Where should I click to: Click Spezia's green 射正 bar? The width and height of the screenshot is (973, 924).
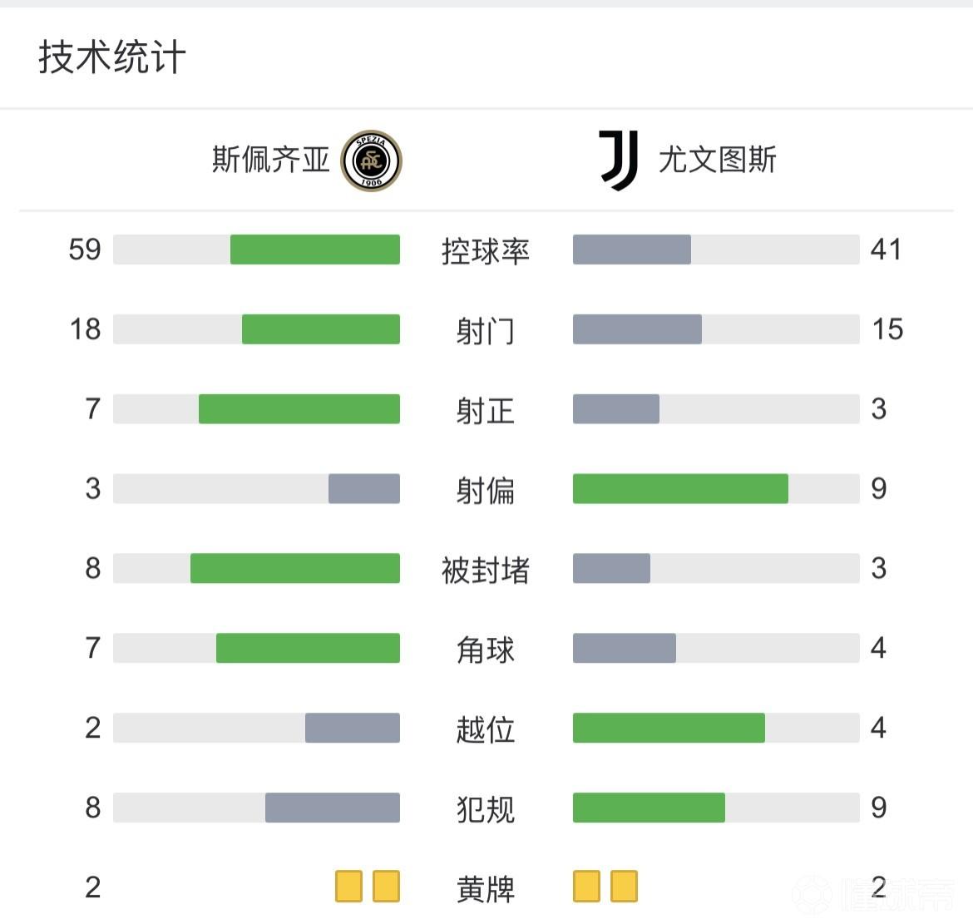coord(299,408)
